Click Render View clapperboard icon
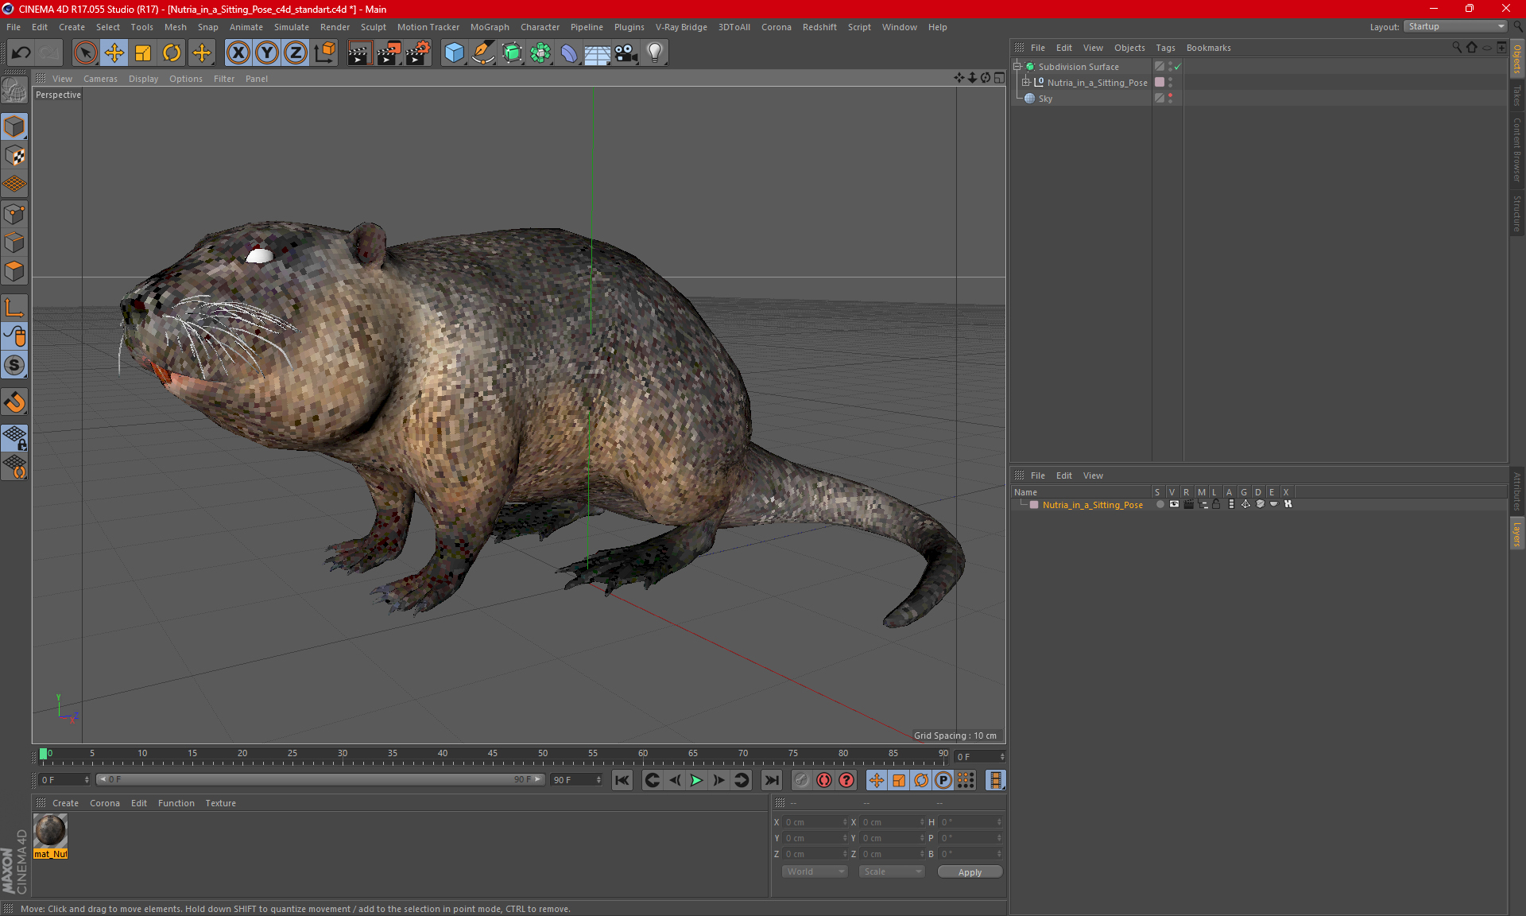 coord(359,53)
